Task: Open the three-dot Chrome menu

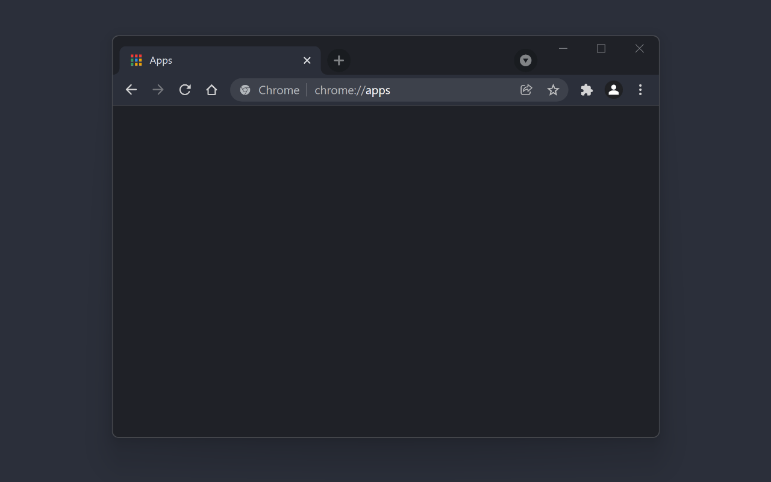Action: 640,90
